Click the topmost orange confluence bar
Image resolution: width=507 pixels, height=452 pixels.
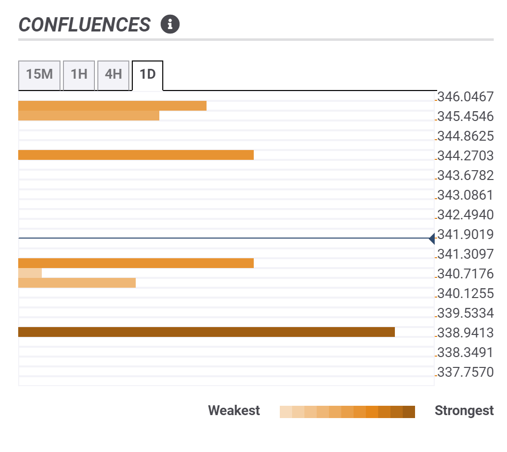point(112,106)
